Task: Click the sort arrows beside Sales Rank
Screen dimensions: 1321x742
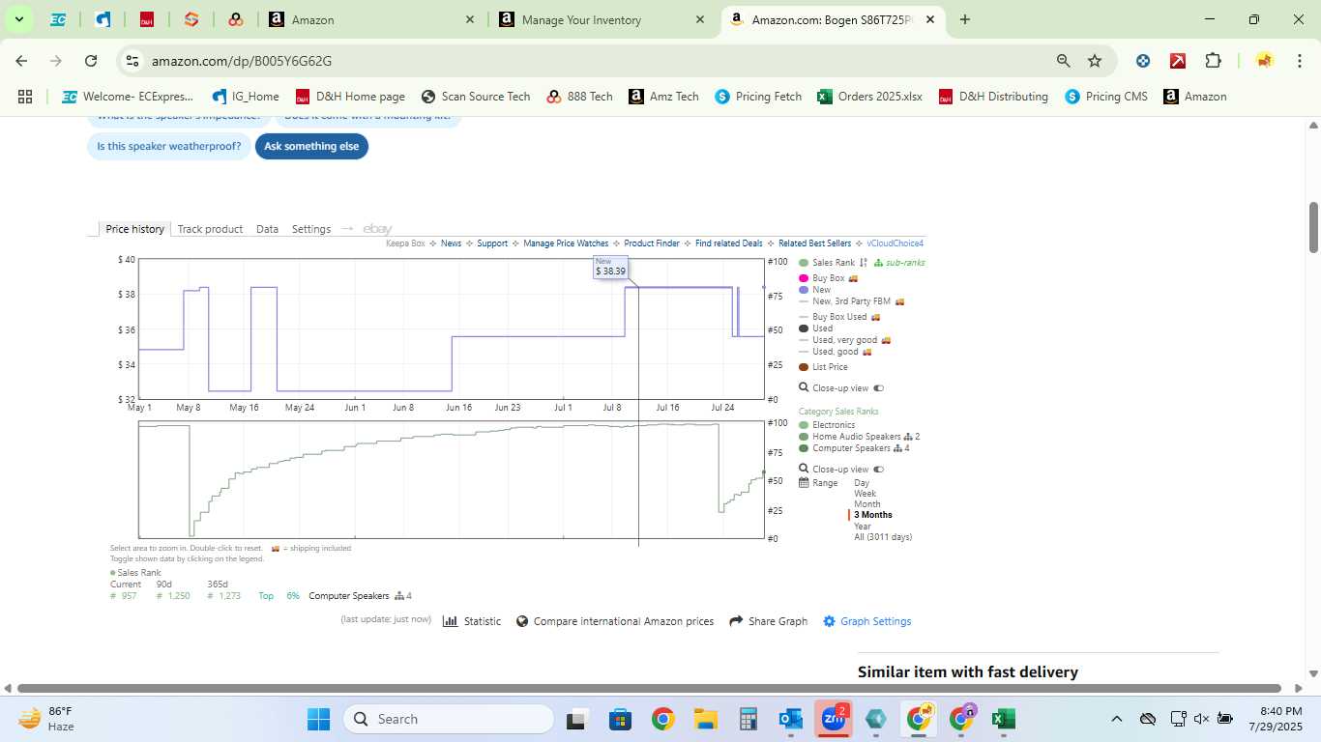Action: (x=864, y=263)
